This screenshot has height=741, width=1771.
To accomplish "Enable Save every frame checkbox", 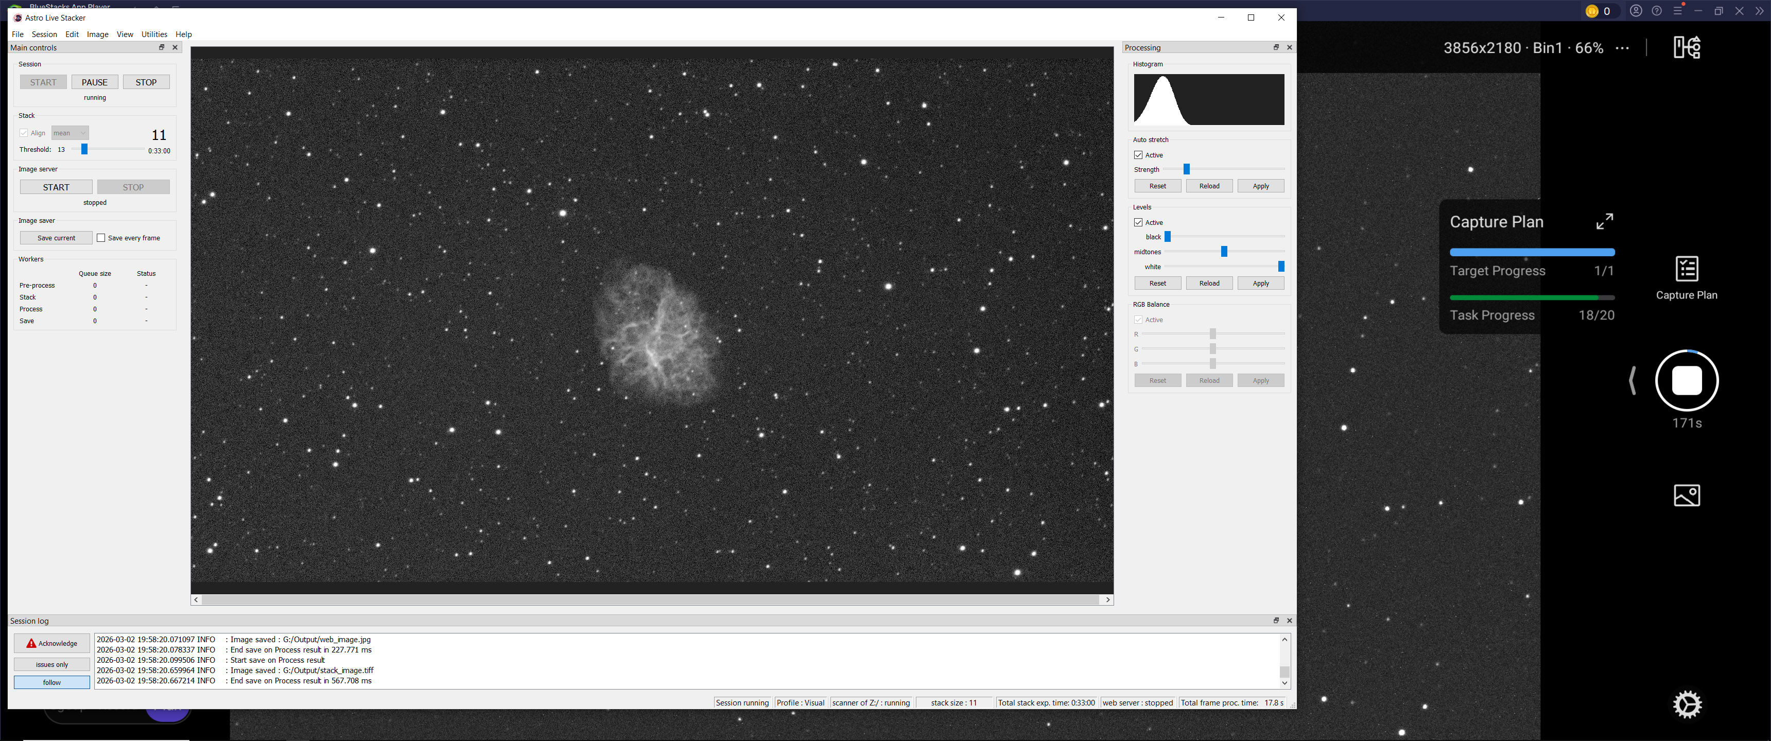I will 101,238.
